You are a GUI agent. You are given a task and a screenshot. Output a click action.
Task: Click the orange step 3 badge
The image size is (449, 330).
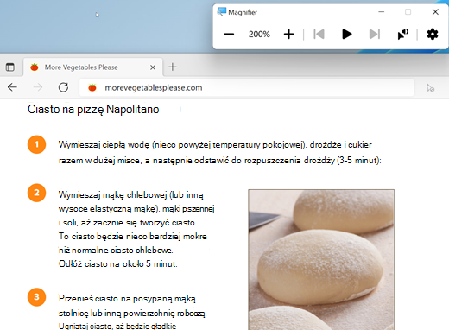[36, 297]
